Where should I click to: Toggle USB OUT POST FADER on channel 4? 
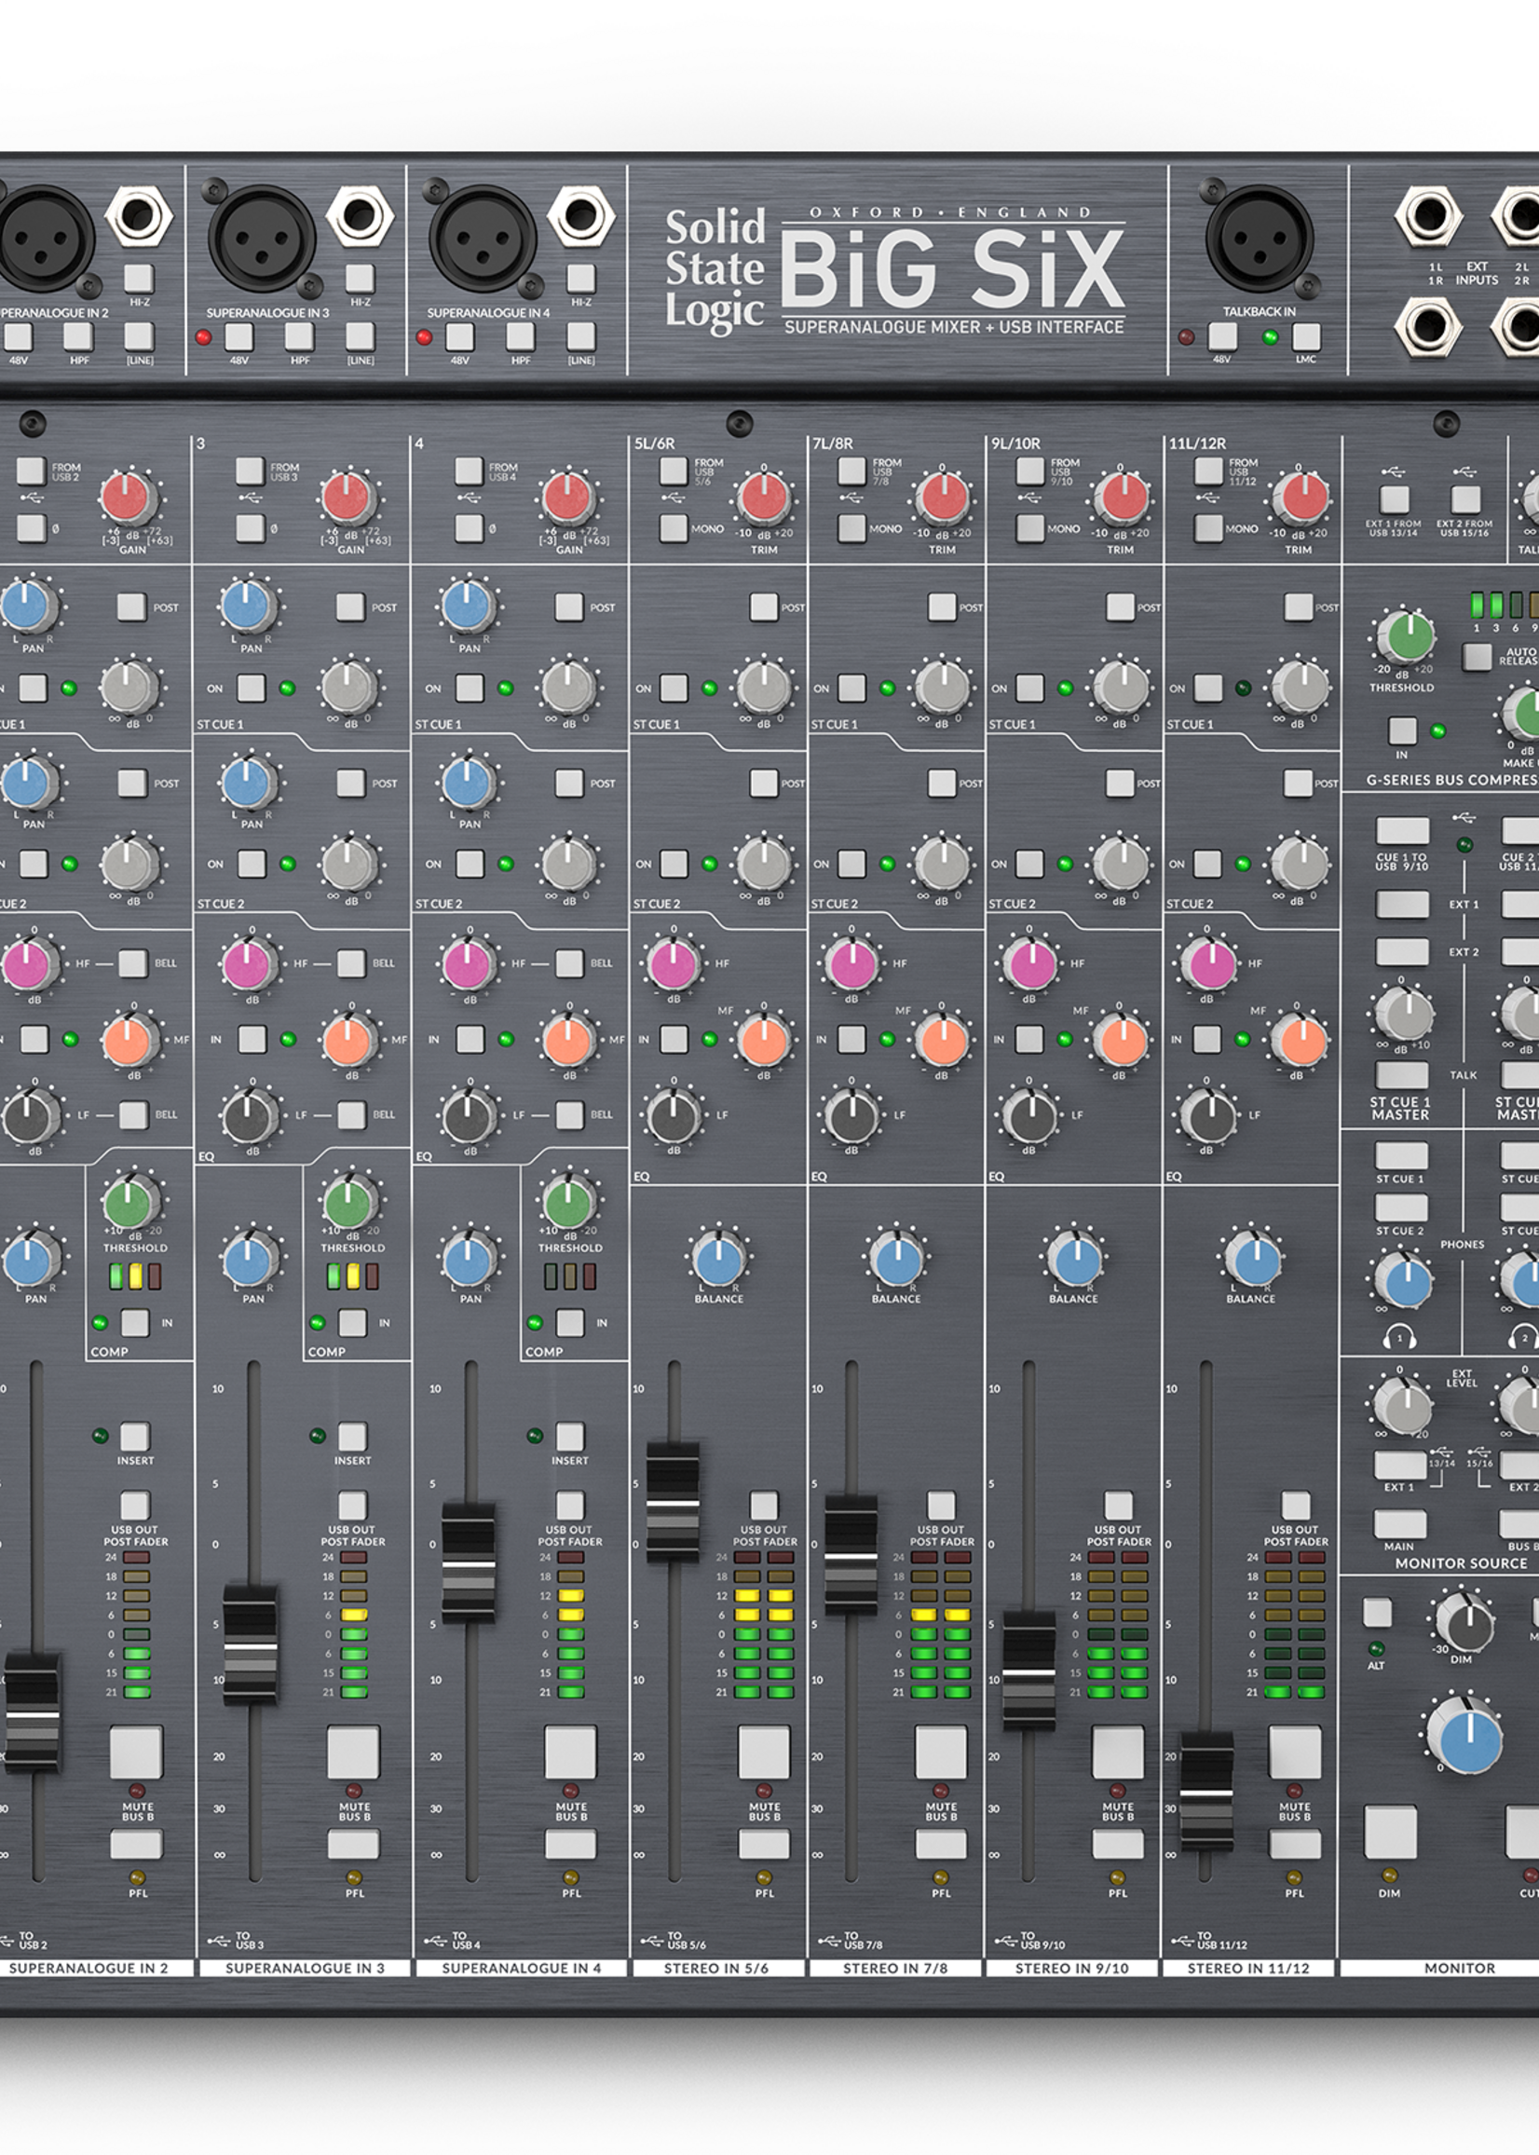569,1506
